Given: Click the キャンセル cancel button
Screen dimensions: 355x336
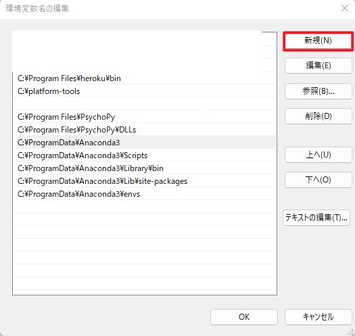Looking at the screenshot, I should click(x=318, y=317).
